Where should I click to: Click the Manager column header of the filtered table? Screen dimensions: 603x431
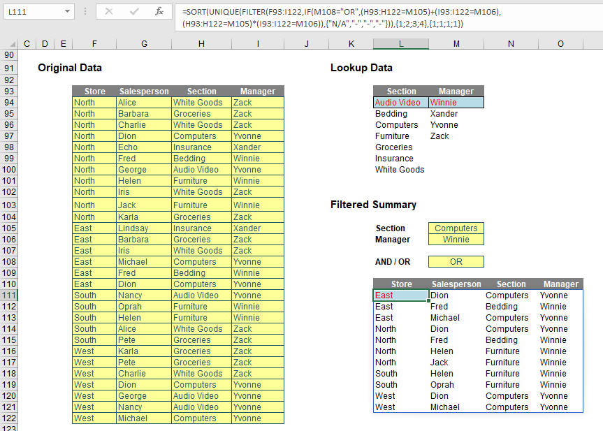click(562, 284)
